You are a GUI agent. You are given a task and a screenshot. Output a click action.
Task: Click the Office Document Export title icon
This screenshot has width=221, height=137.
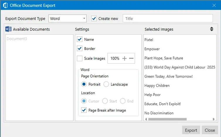(5, 6)
